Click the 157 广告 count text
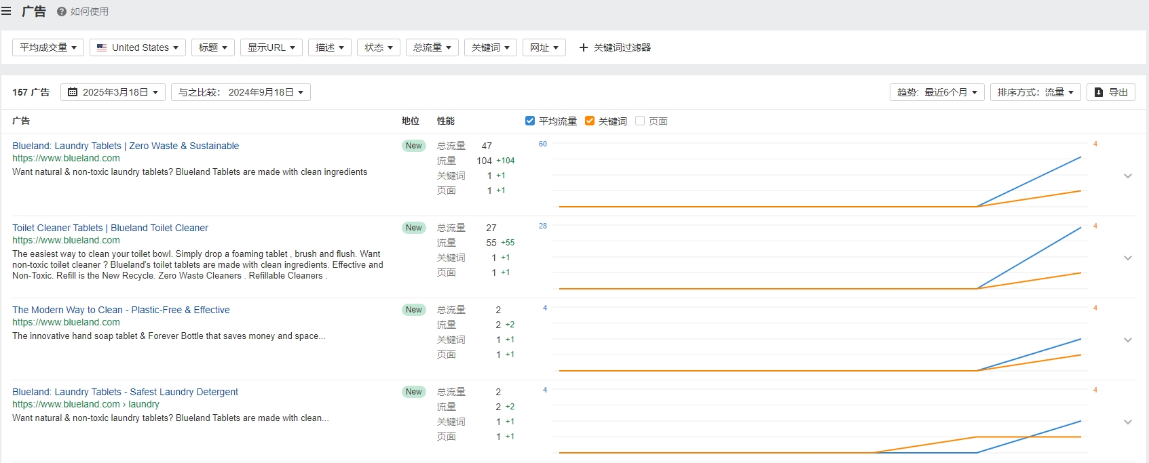Image resolution: width=1149 pixels, height=463 pixels. 31,92
